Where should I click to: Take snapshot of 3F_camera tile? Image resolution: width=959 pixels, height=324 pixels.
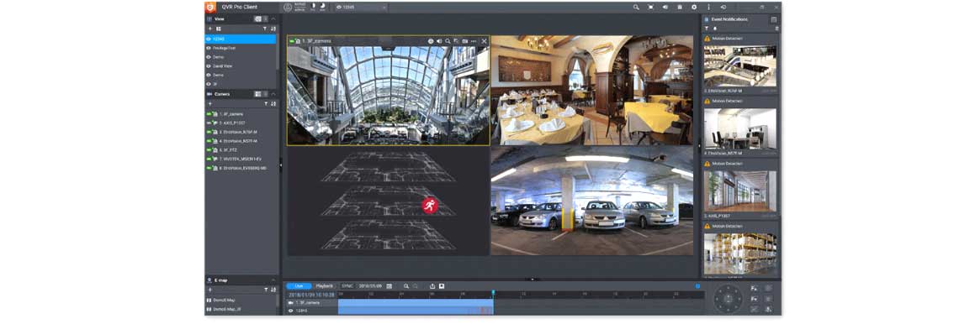tap(465, 41)
